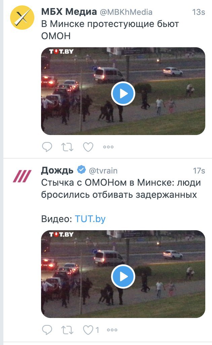This screenshot has width=212, height=345.
Task: Click the Дождь verified badge
Action: [81, 170]
